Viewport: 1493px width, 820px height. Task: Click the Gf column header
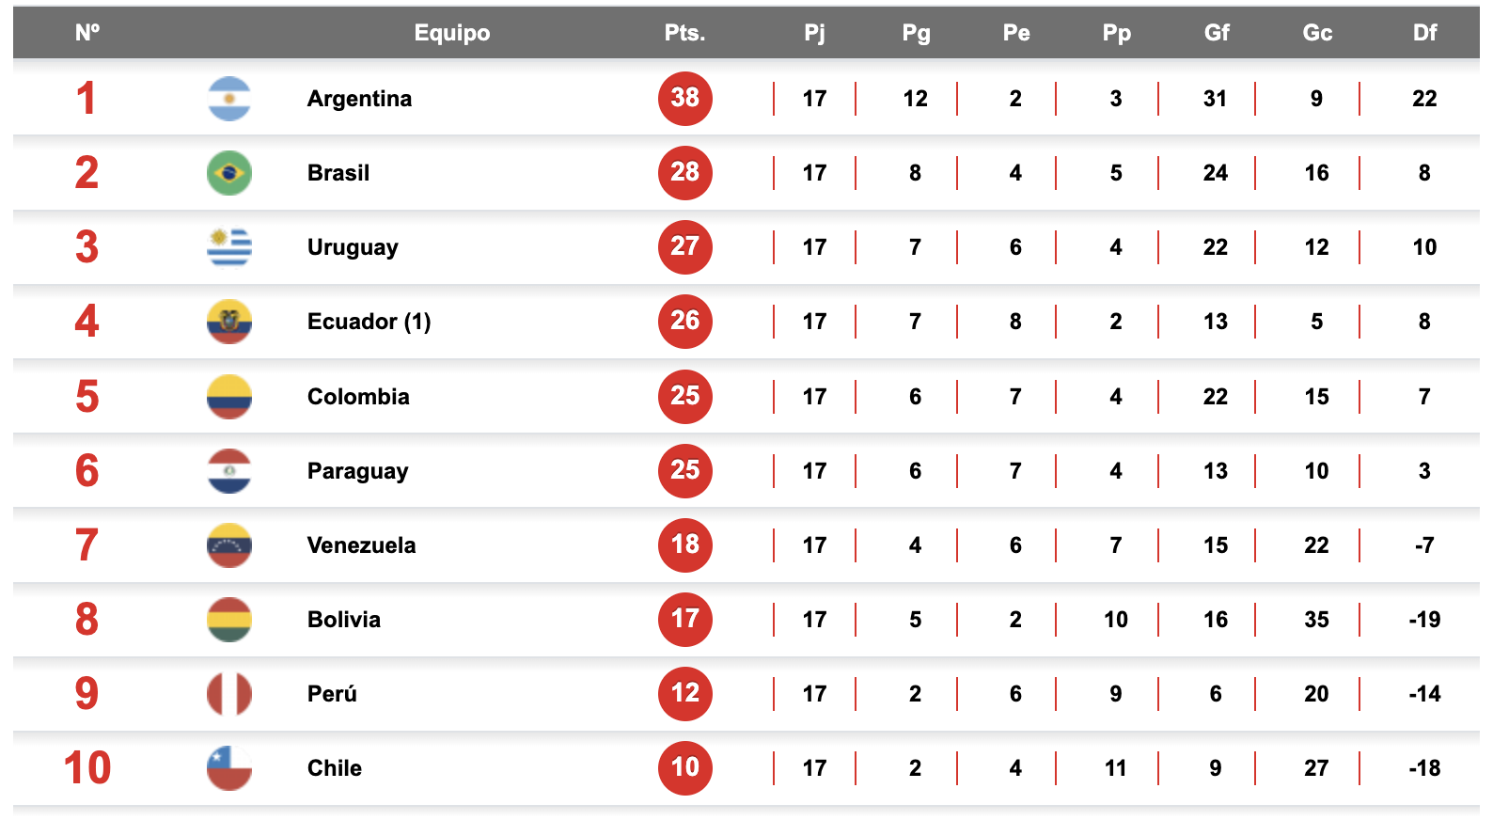click(x=1217, y=33)
